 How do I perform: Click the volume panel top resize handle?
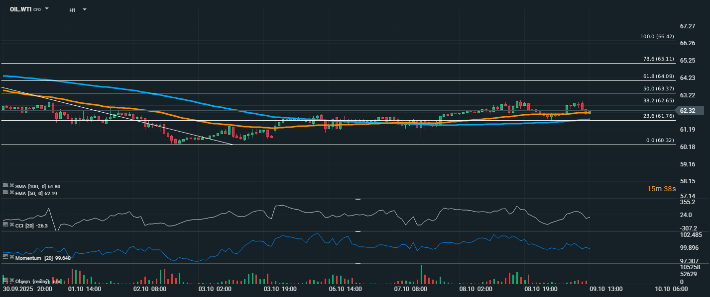point(357,264)
